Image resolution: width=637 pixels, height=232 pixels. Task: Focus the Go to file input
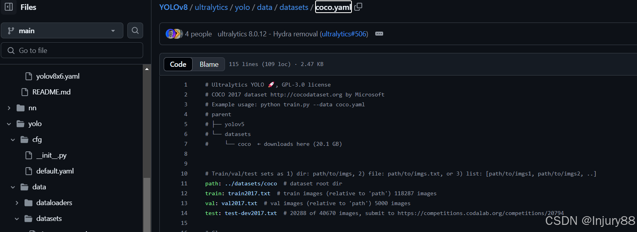click(x=72, y=50)
